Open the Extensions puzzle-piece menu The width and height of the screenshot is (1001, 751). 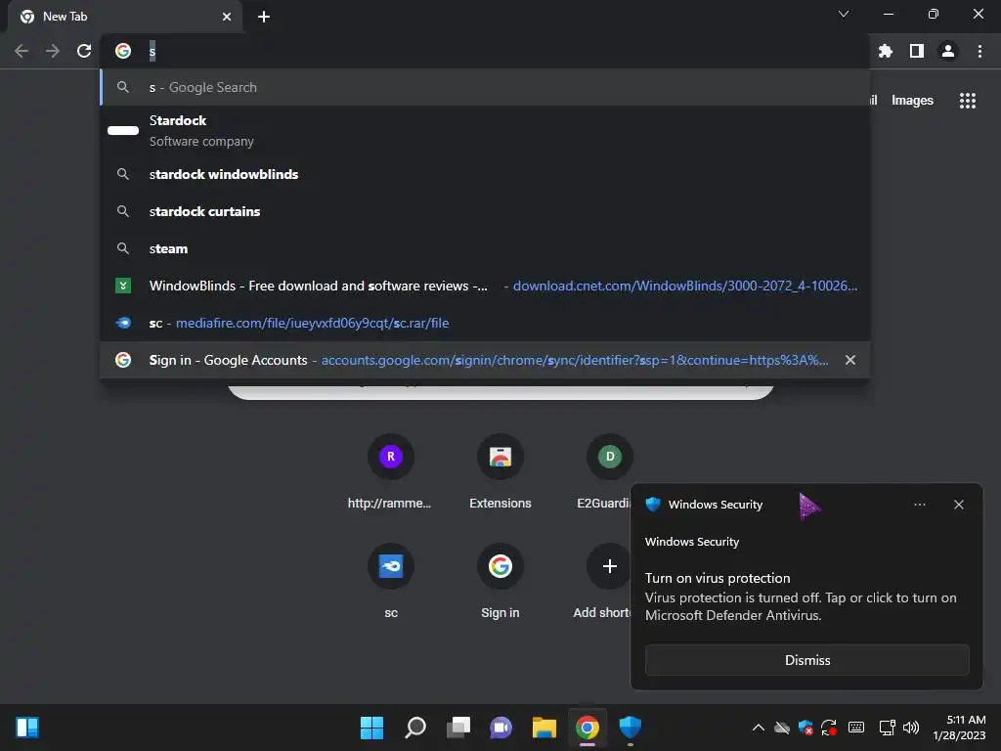pyautogui.click(x=886, y=51)
